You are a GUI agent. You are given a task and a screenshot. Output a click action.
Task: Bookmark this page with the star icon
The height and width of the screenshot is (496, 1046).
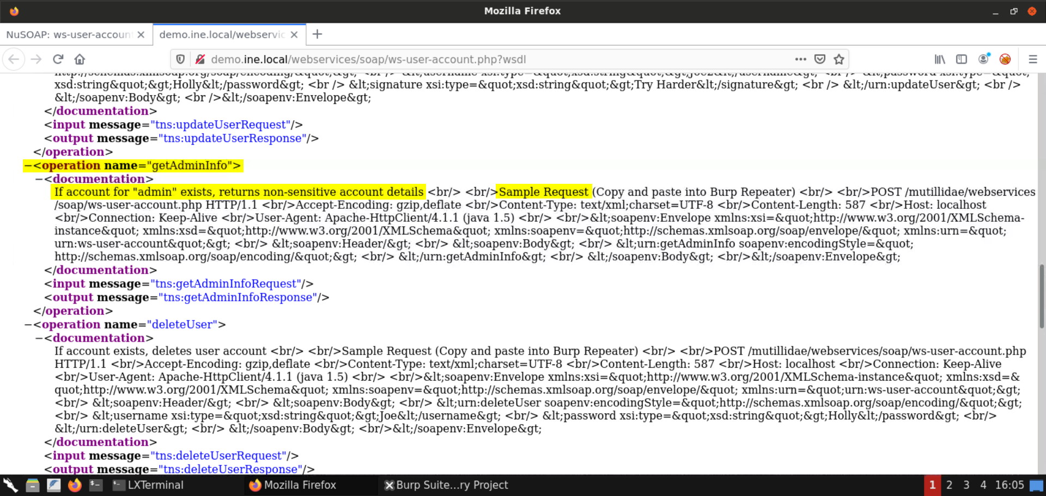click(x=839, y=59)
